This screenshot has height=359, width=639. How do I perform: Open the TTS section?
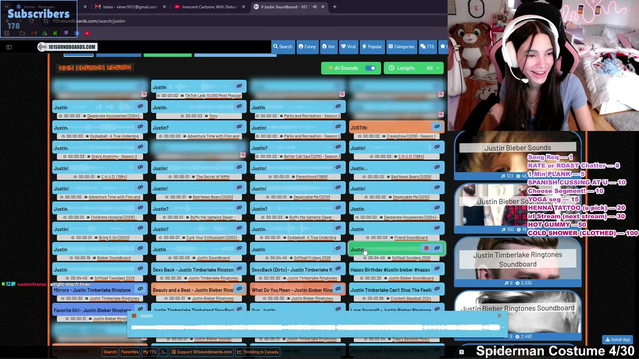pyautogui.click(x=427, y=47)
